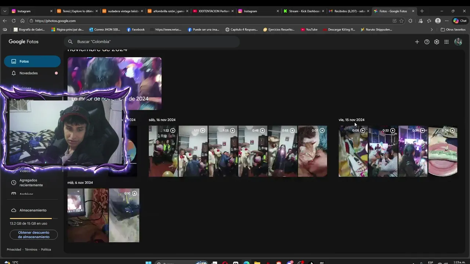Open the Google account avatar

(458, 42)
